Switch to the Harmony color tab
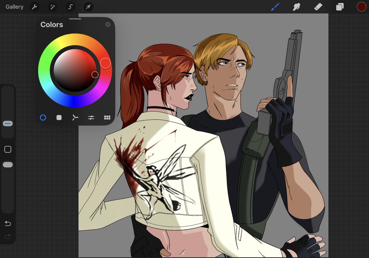 (x=75, y=118)
